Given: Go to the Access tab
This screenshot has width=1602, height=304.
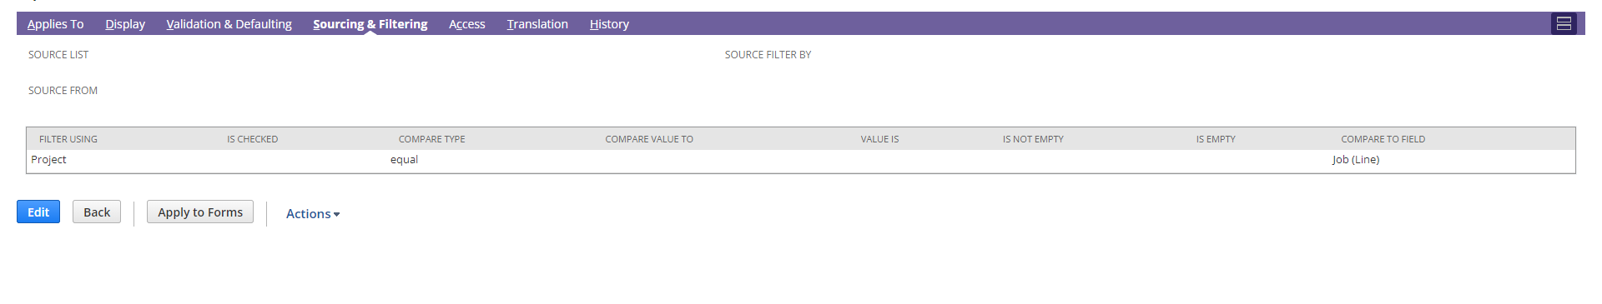Looking at the screenshot, I should point(466,24).
